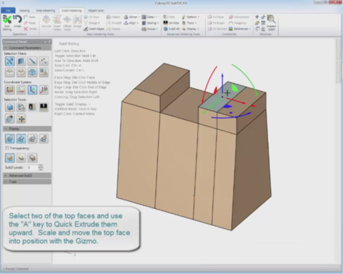Select the face selection filter cube icon
This screenshot has width=343, height=274.
pos(21,61)
